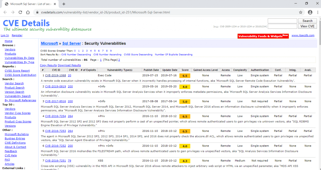Filter CVSS scores greater than 5
321x170 pixels.
(x=95, y=51)
